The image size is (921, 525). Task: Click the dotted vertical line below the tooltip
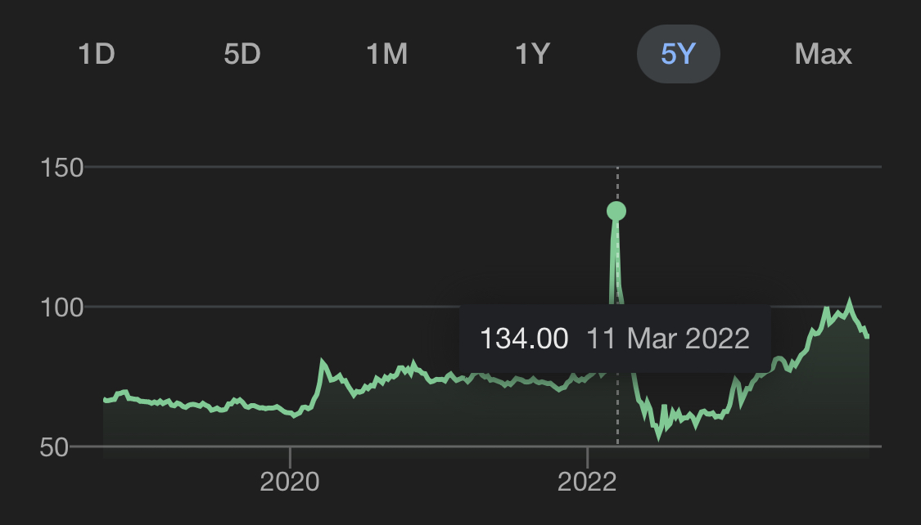click(x=617, y=409)
